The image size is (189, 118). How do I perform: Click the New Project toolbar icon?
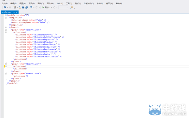tap(15, 7)
